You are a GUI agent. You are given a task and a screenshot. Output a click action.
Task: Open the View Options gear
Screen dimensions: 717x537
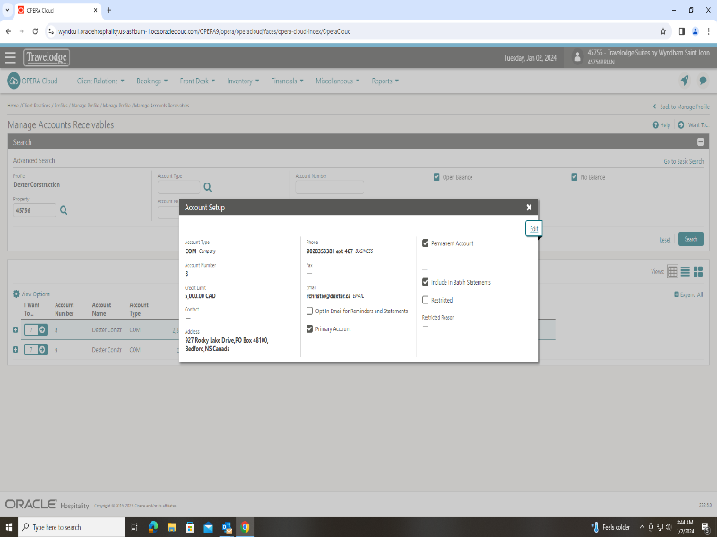pos(16,294)
